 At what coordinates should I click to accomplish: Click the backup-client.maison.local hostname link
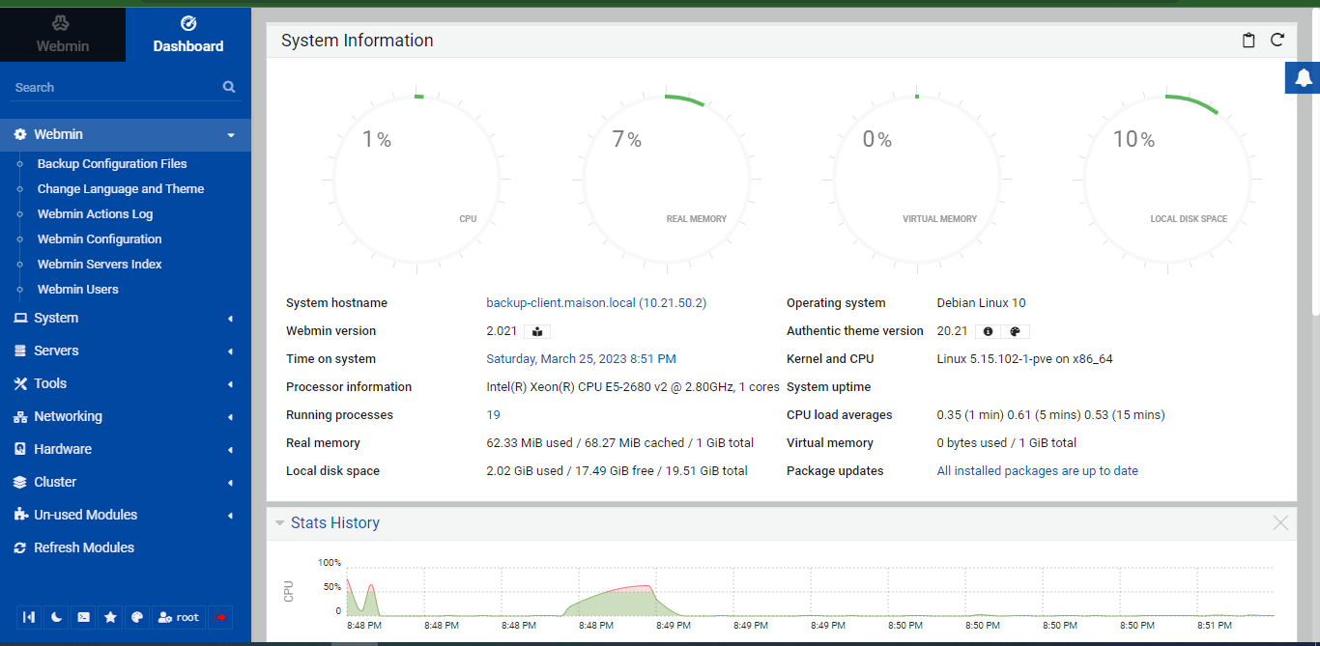click(560, 303)
